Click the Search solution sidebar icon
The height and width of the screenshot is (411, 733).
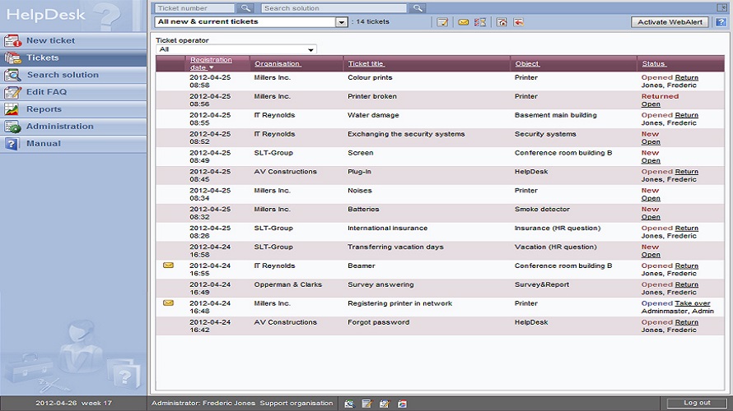click(12, 75)
